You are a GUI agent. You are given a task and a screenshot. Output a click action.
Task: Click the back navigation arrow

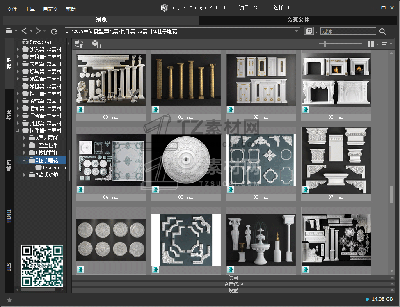click(x=24, y=31)
